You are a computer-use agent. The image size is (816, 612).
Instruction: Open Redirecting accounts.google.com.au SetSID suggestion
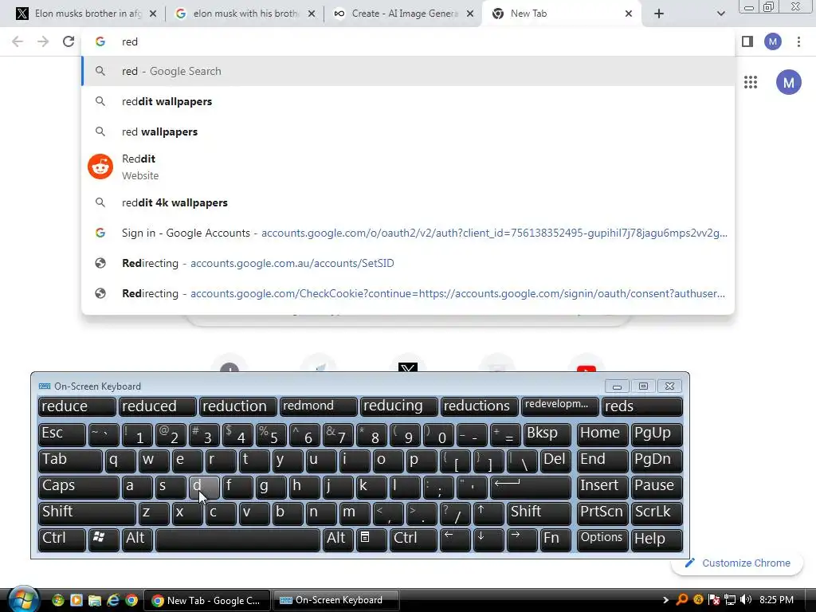click(408, 263)
